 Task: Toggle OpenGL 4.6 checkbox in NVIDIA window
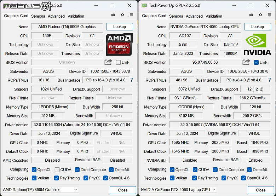coord(243,178)
